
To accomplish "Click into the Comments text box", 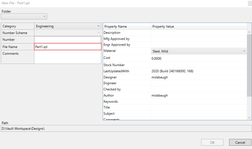I will click(68, 57).
